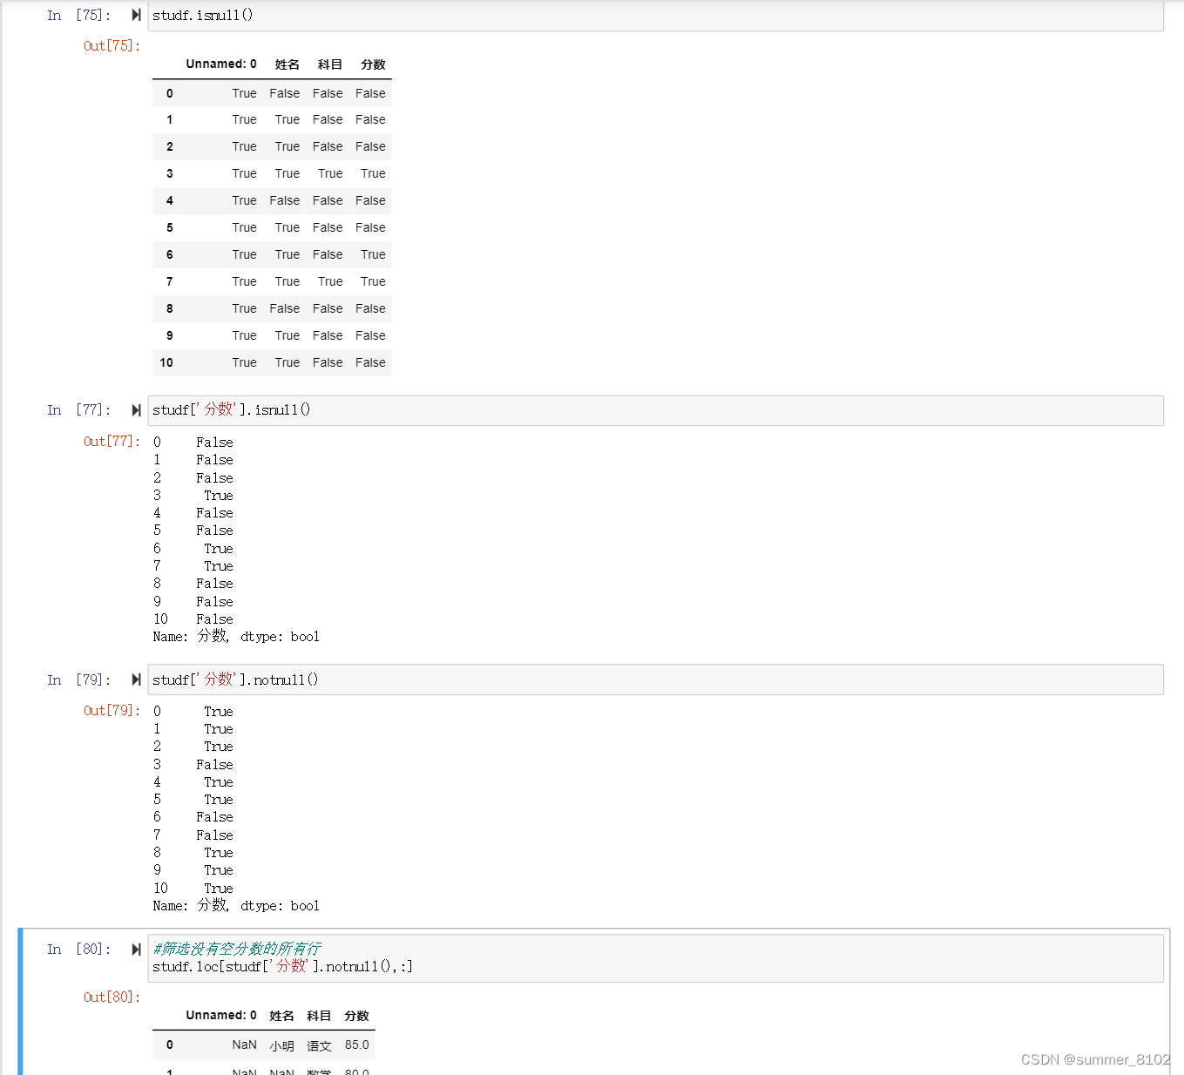Click the In [77] prompt label
This screenshot has height=1075, width=1184.
point(79,410)
